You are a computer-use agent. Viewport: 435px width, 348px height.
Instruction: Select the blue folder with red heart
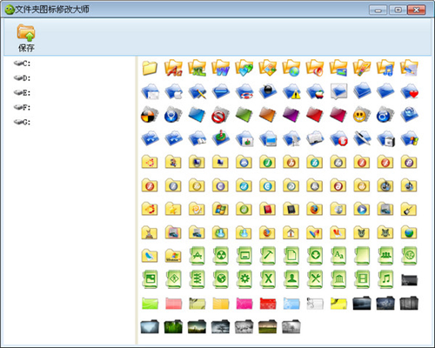coord(409,91)
